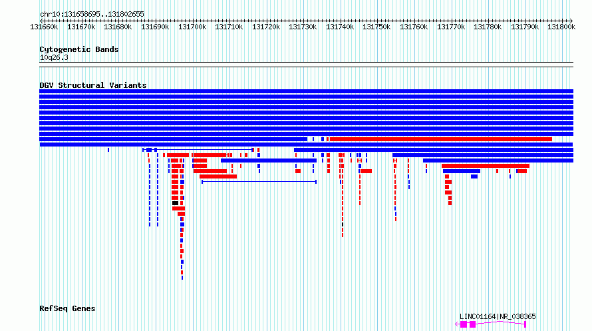Select the black variant block near 131695k
The image size is (592, 331).
click(x=175, y=203)
